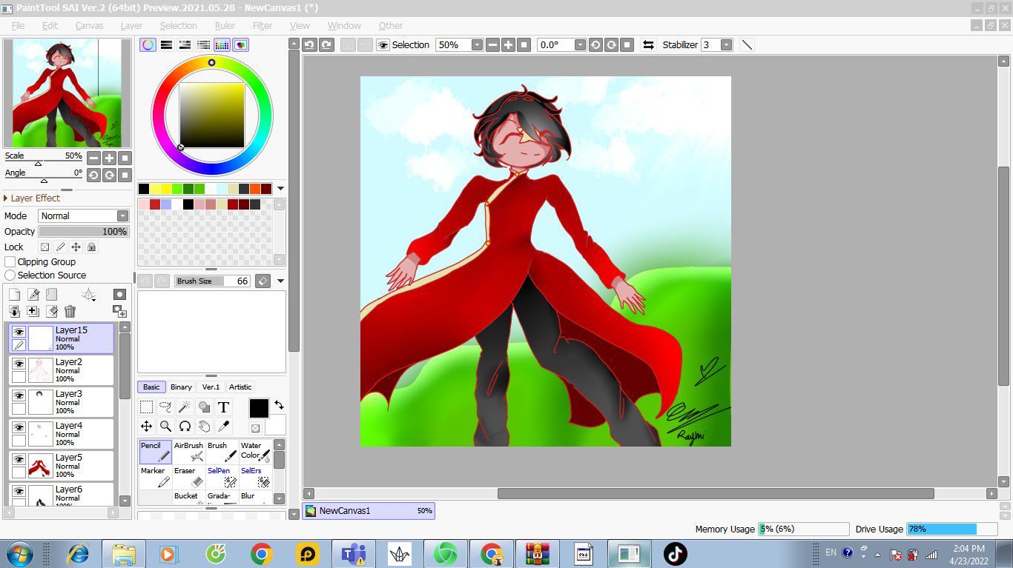Pick the orange swatch in color row
The width and height of the screenshot is (1013, 568).
click(255, 189)
